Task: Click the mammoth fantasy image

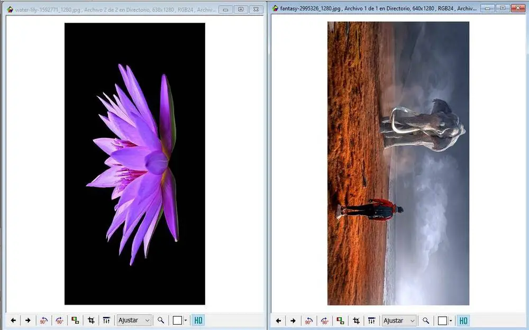Action: (x=398, y=163)
